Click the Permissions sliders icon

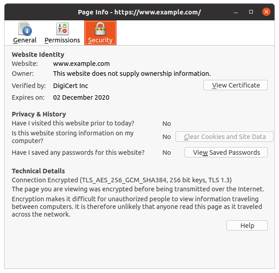pyautogui.click(x=63, y=29)
